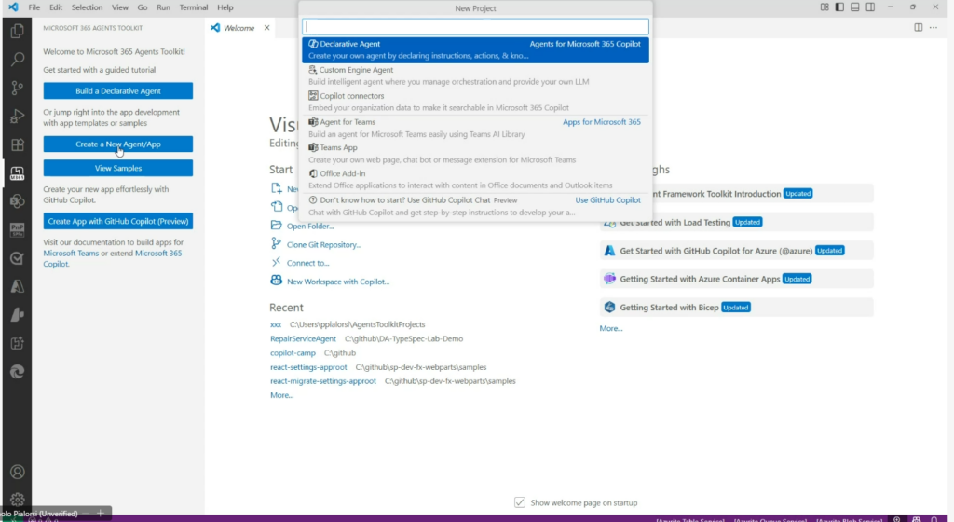Select Agent for Teams option

(x=475, y=128)
